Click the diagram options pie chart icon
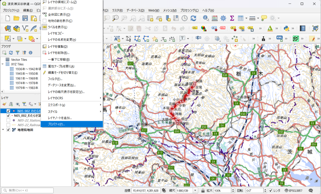Screen dimensions: 321x194 [x=204, y=28]
